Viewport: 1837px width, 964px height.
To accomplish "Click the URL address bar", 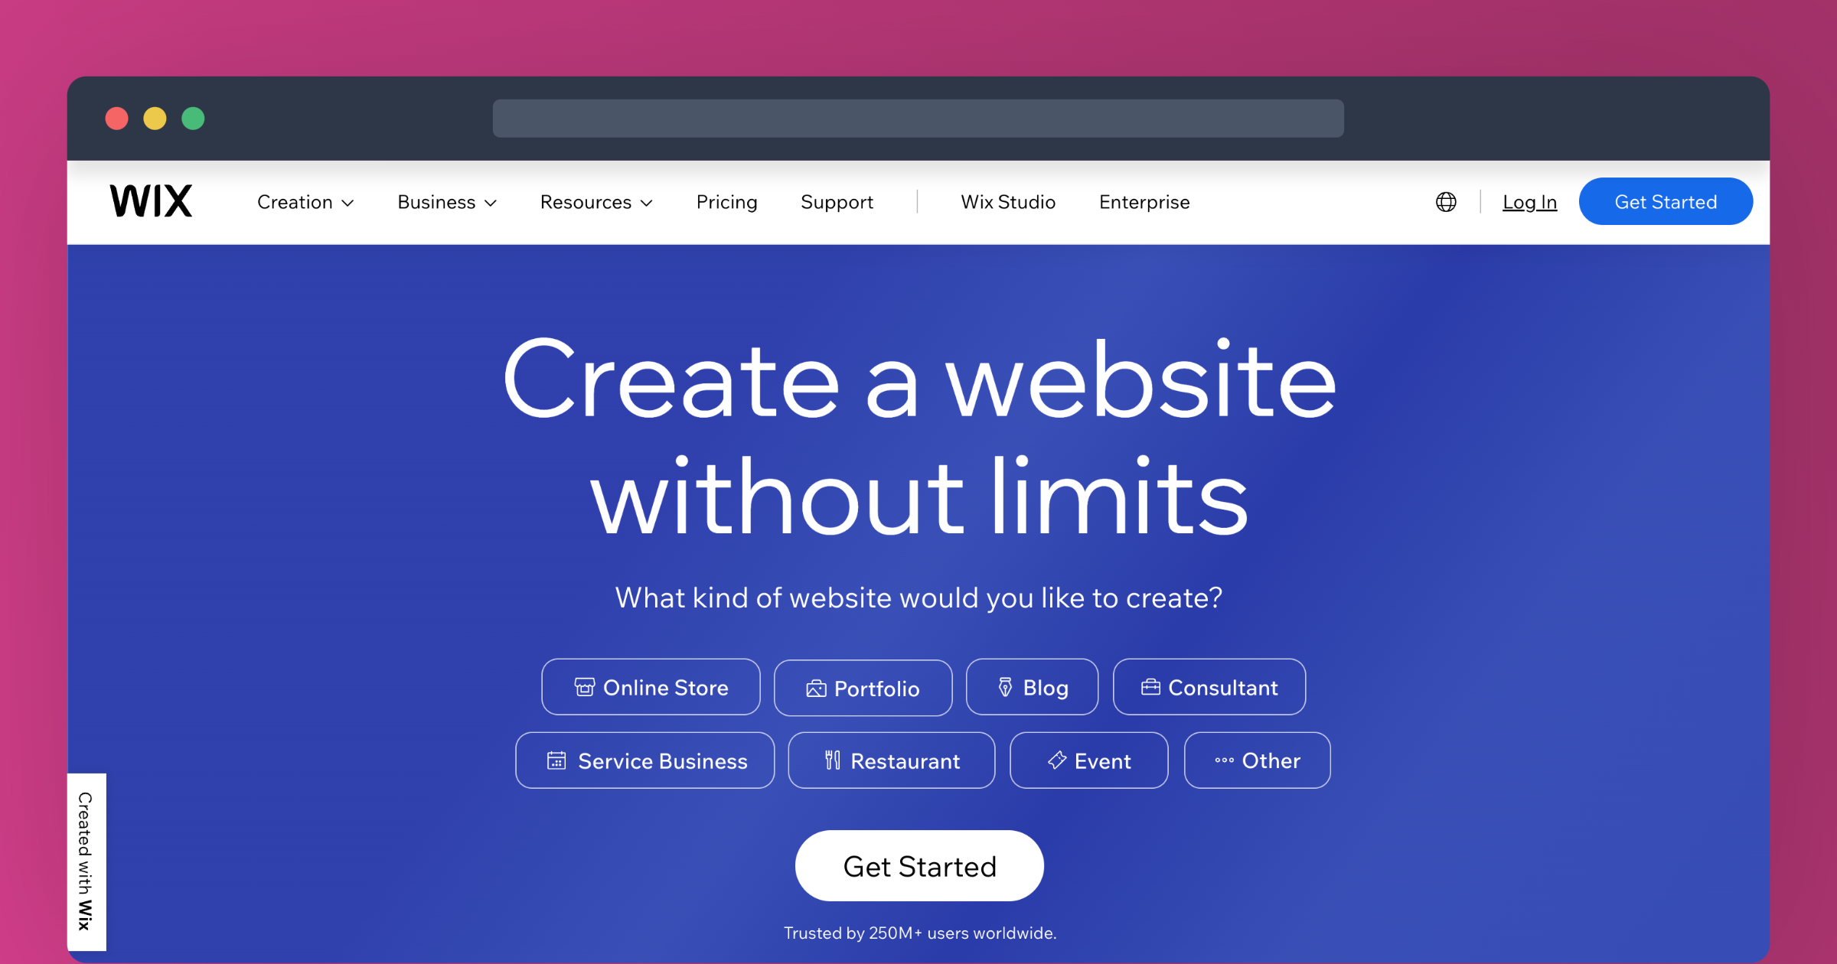I will (x=918, y=116).
